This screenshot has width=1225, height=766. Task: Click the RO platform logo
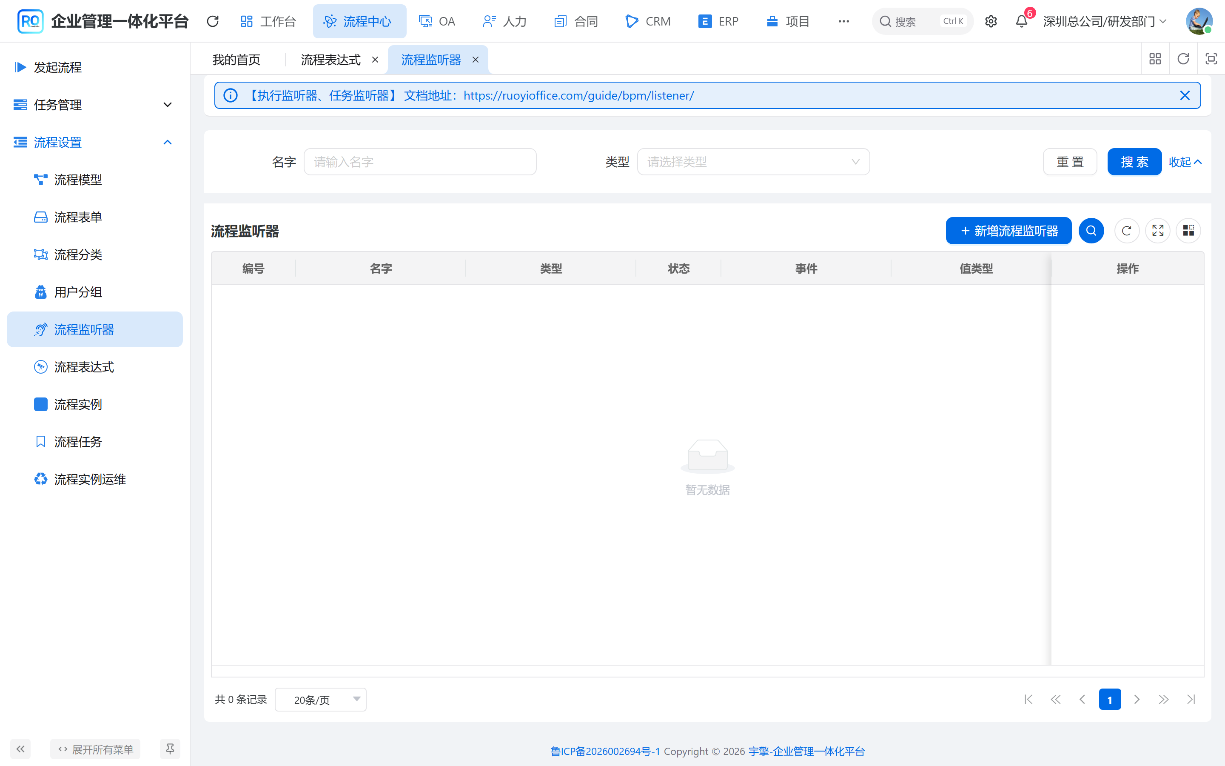pos(30,21)
